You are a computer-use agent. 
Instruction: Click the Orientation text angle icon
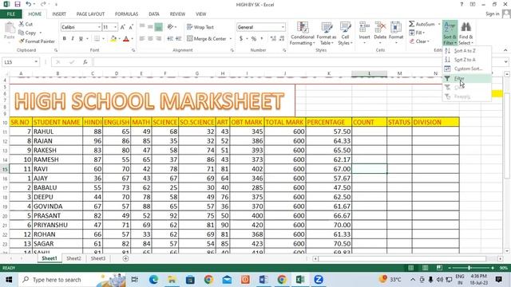tap(170, 27)
